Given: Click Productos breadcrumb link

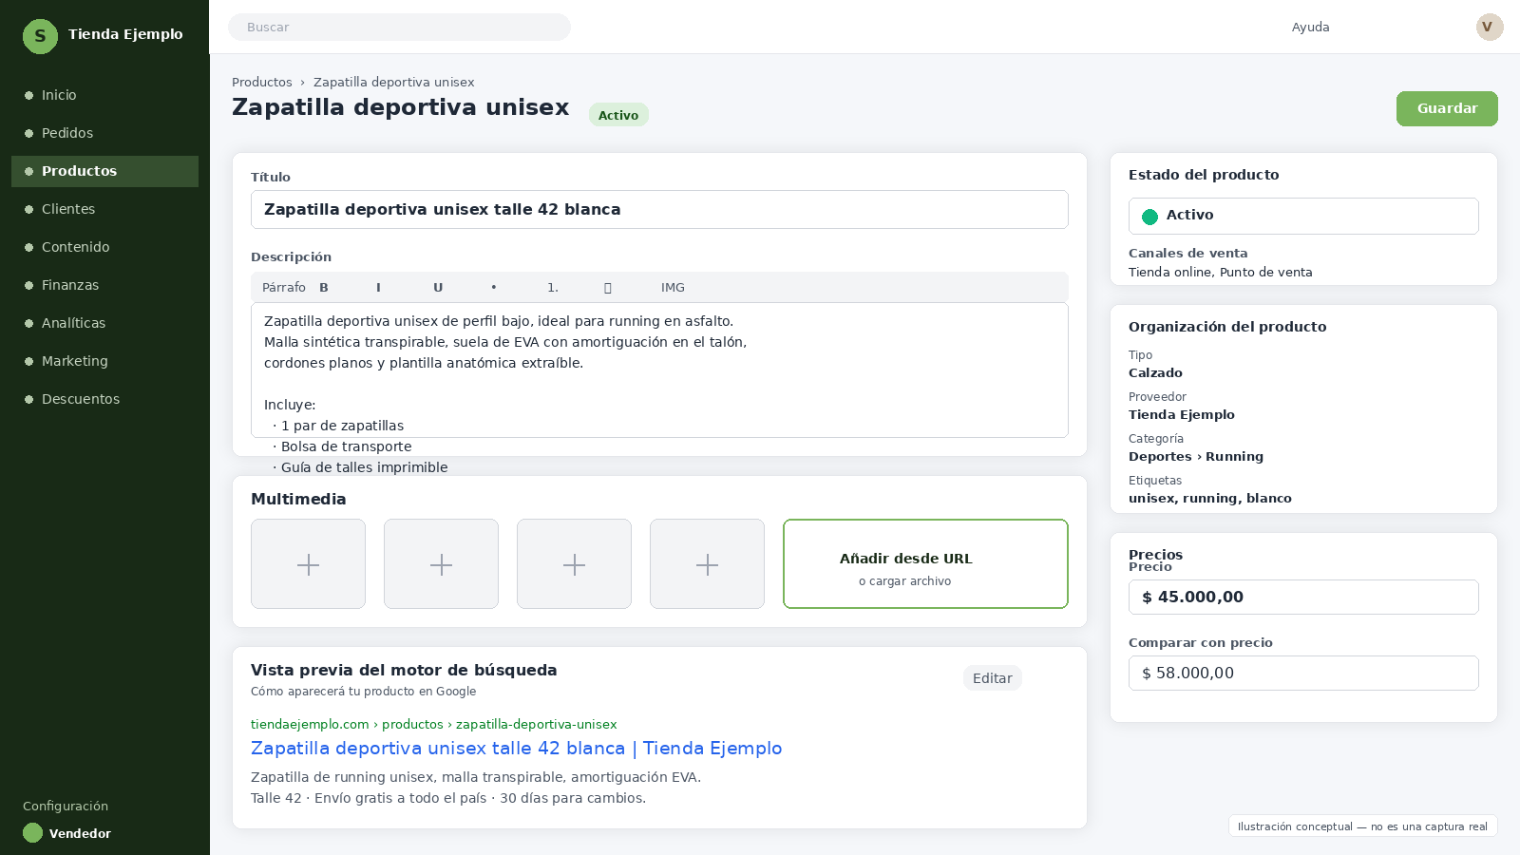Looking at the screenshot, I should (x=262, y=82).
